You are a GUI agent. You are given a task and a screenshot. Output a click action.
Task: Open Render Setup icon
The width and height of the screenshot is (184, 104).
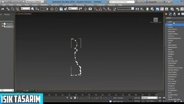(x=177, y=9)
